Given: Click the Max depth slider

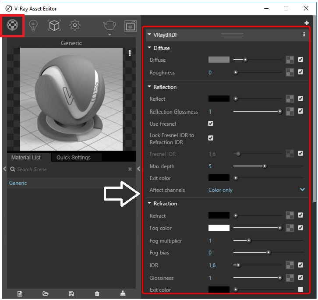Looking at the screenshot, I should (x=268, y=166).
